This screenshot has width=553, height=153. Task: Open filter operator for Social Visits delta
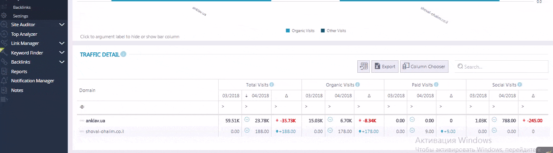point(523,107)
